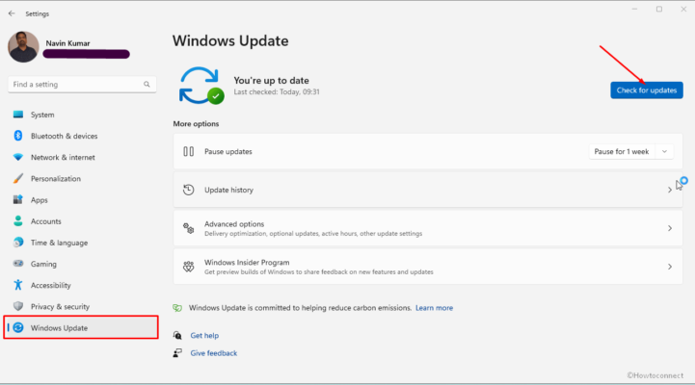Click Delivery optimization description text
Screen dimensions: 695x385
pyautogui.click(x=313, y=234)
